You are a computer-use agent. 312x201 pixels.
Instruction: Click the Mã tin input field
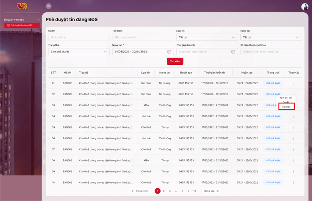point(79,37)
